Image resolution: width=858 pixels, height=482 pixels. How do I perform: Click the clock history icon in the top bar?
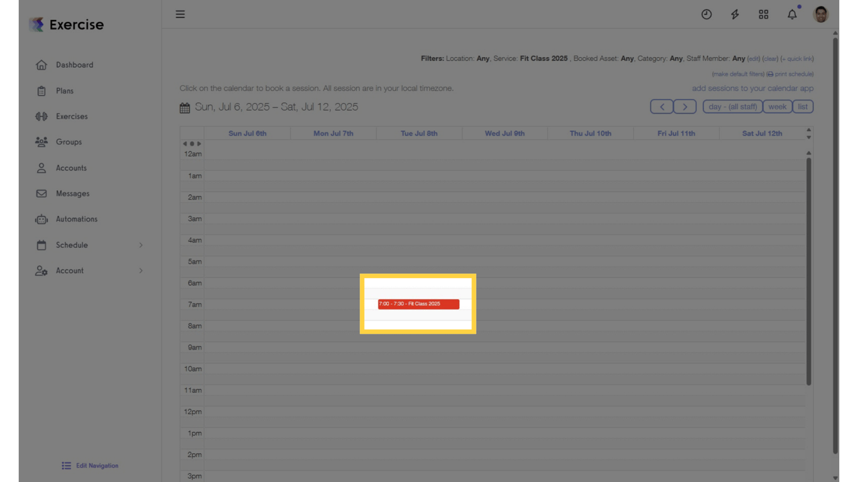[x=707, y=14]
